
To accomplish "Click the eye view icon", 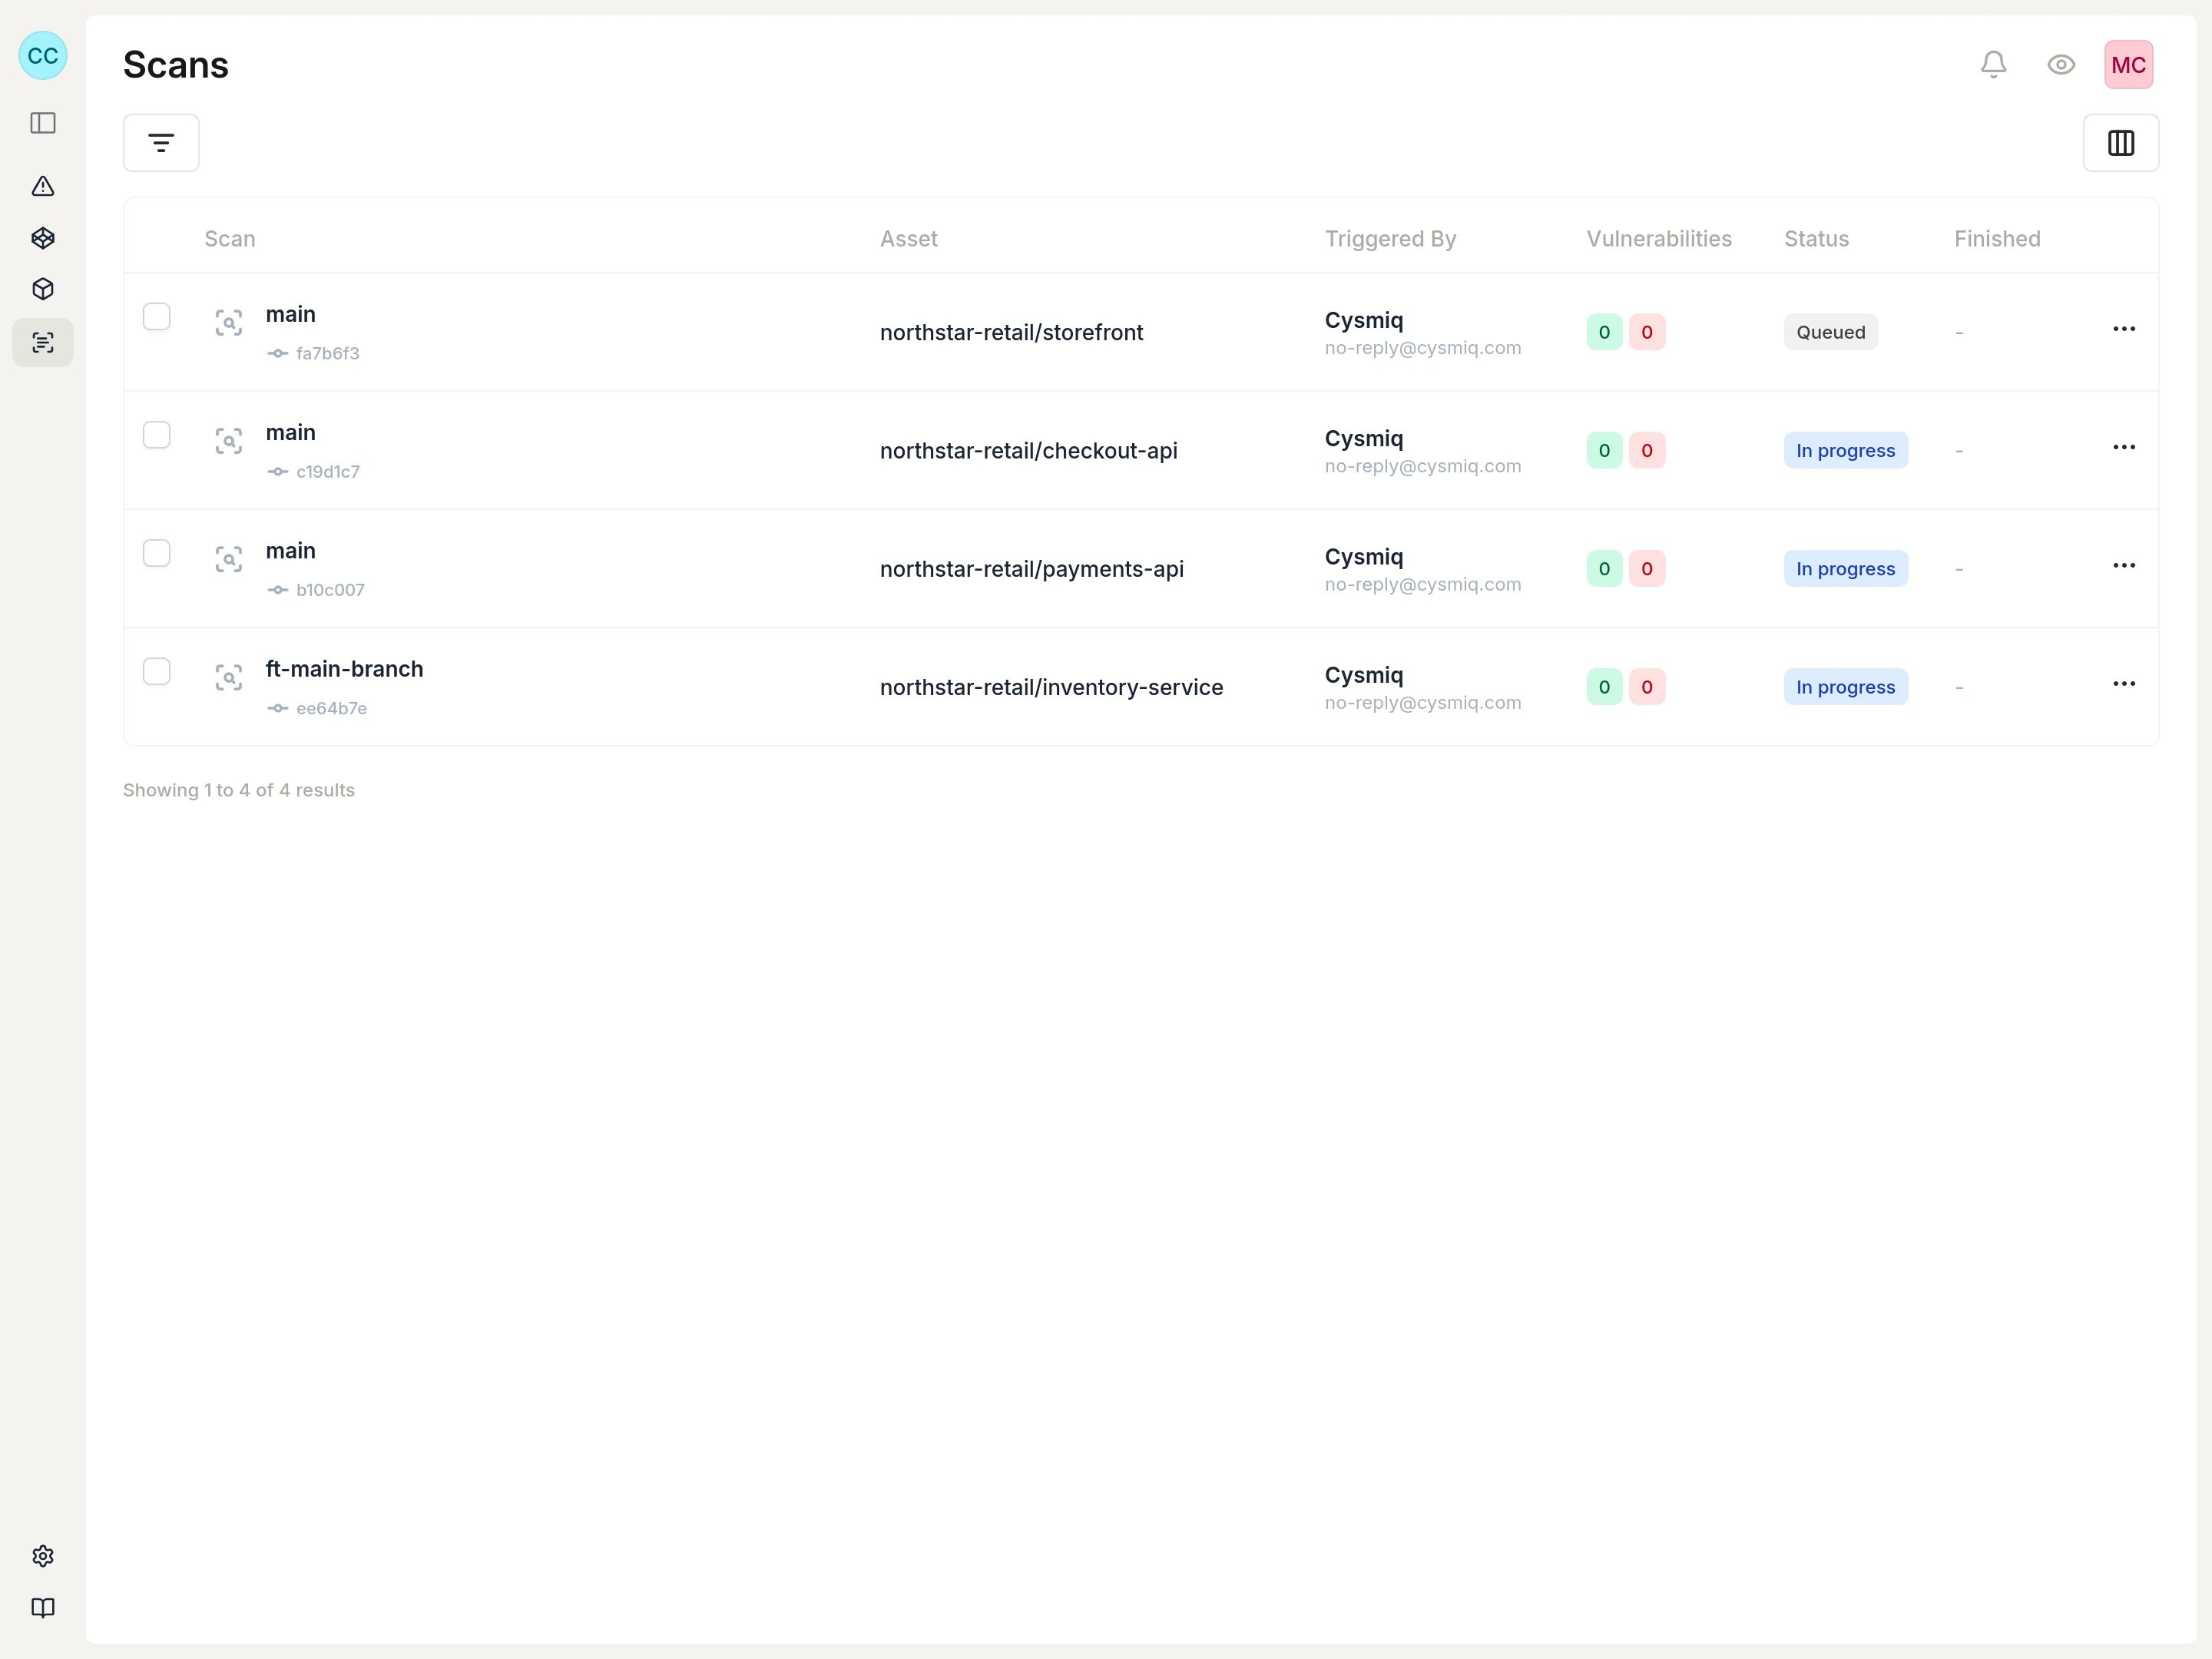I will pyautogui.click(x=2061, y=65).
